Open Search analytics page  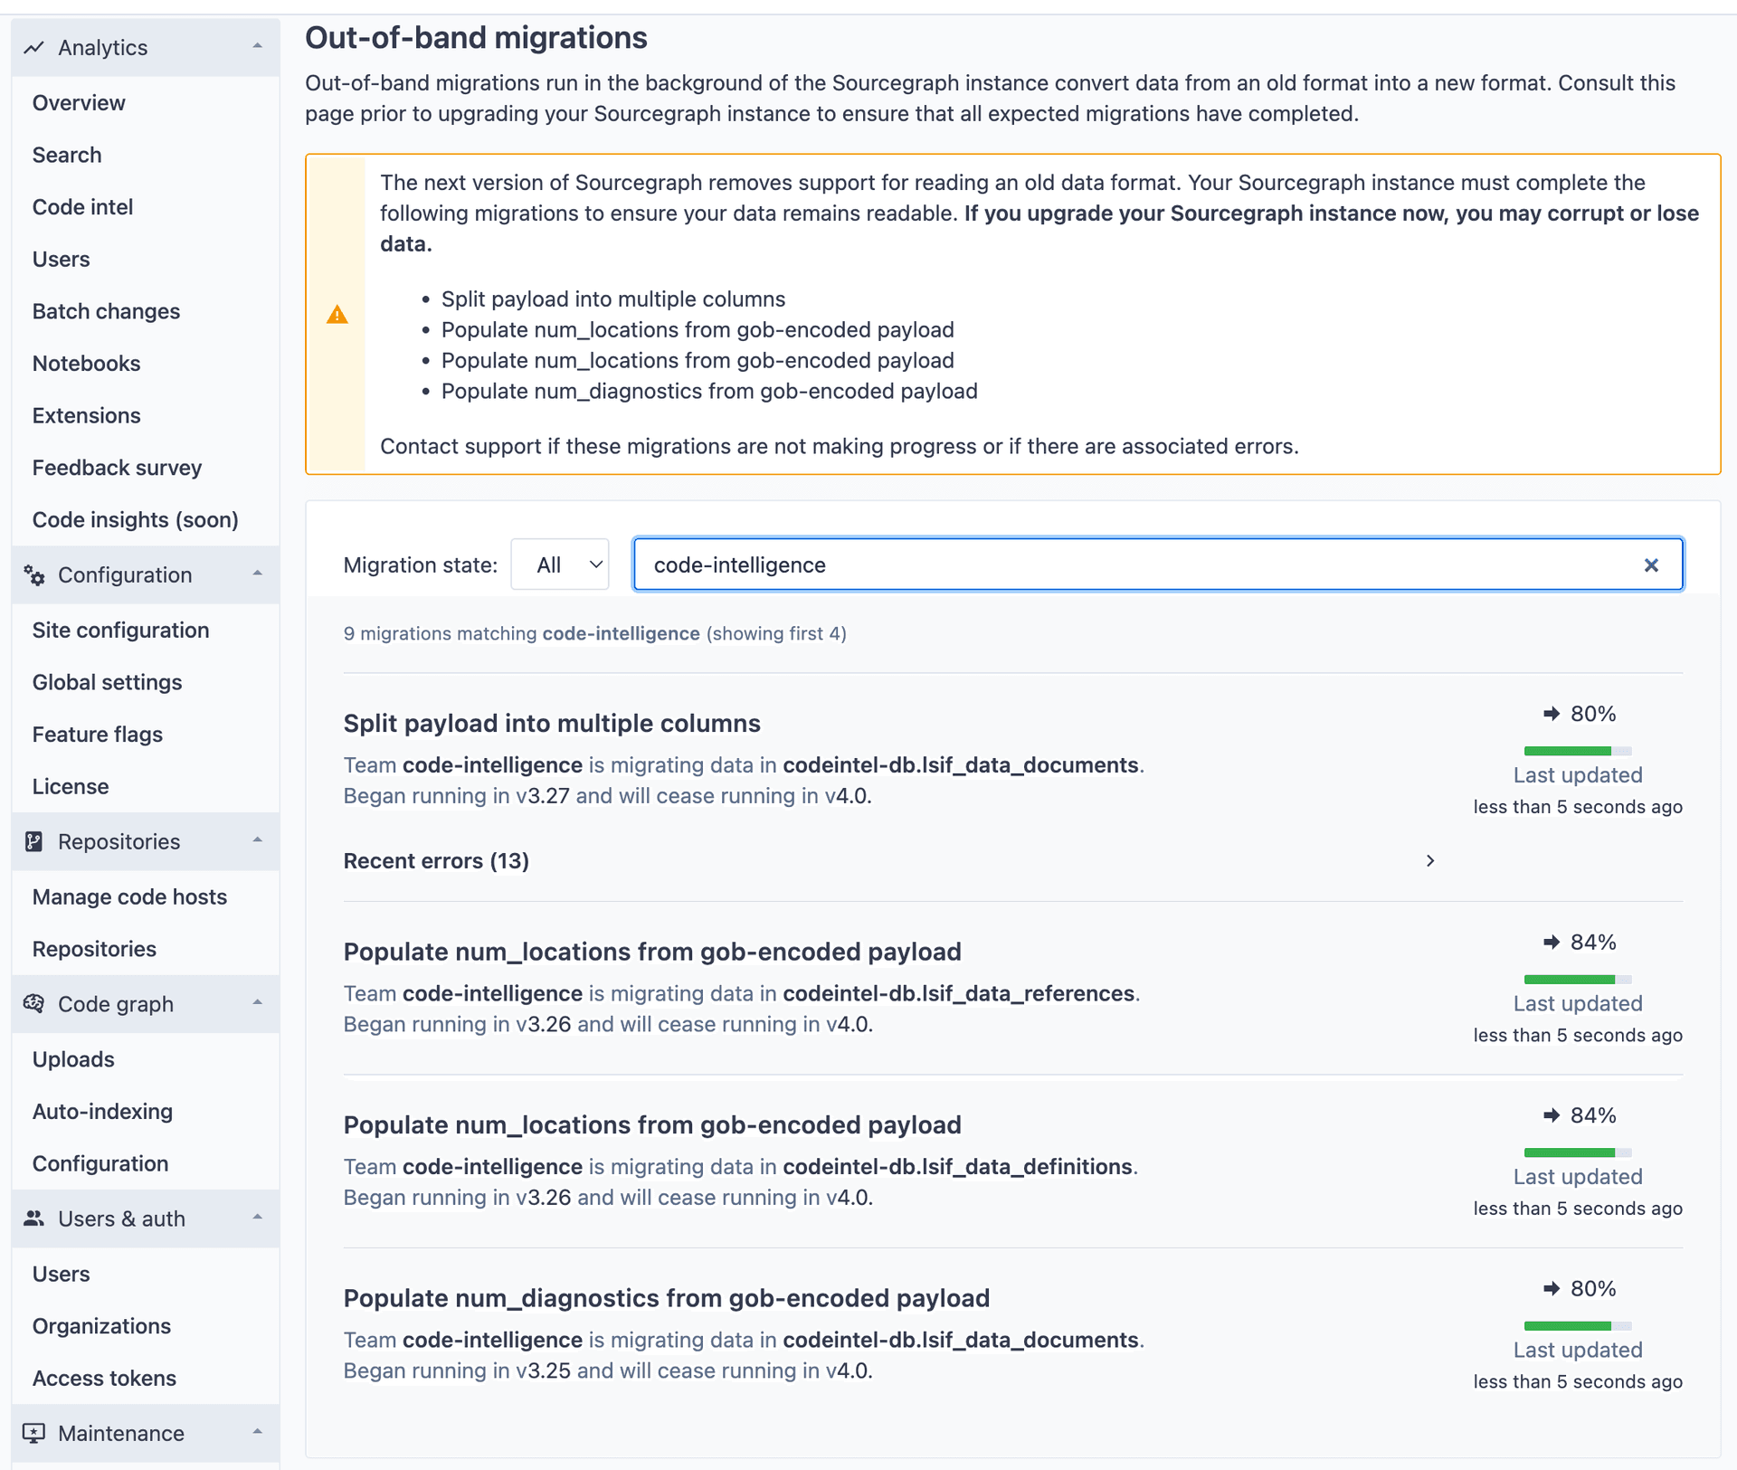(67, 155)
